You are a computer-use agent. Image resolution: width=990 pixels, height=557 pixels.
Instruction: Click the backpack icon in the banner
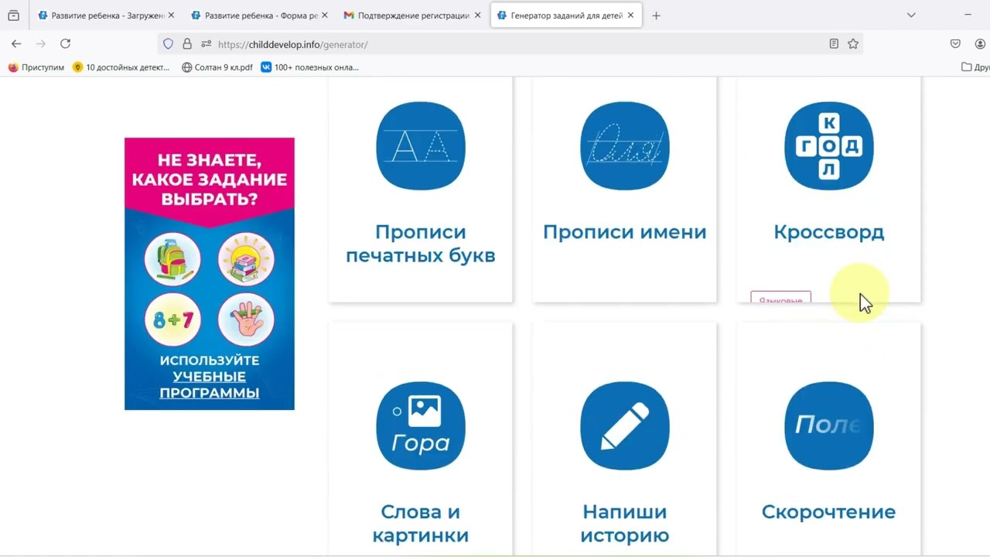172,259
